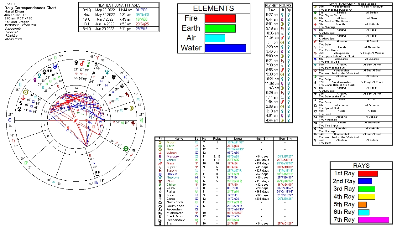This screenshot has width=397, height=232.
Task: Click the 'Rules' column header in the table
Action: 217,139
